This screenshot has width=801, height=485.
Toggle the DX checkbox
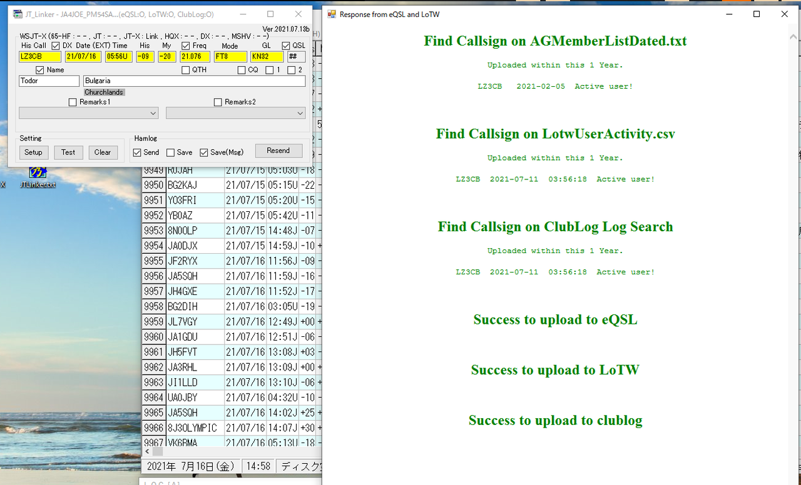click(x=56, y=46)
